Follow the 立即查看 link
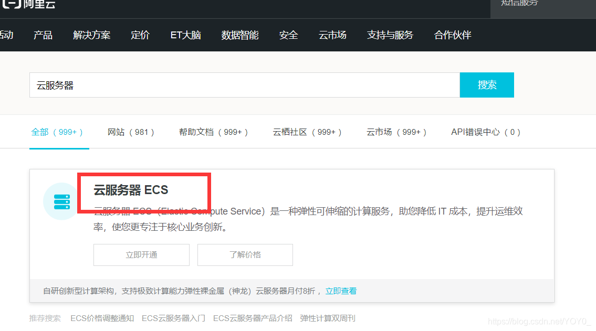 (x=341, y=291)
